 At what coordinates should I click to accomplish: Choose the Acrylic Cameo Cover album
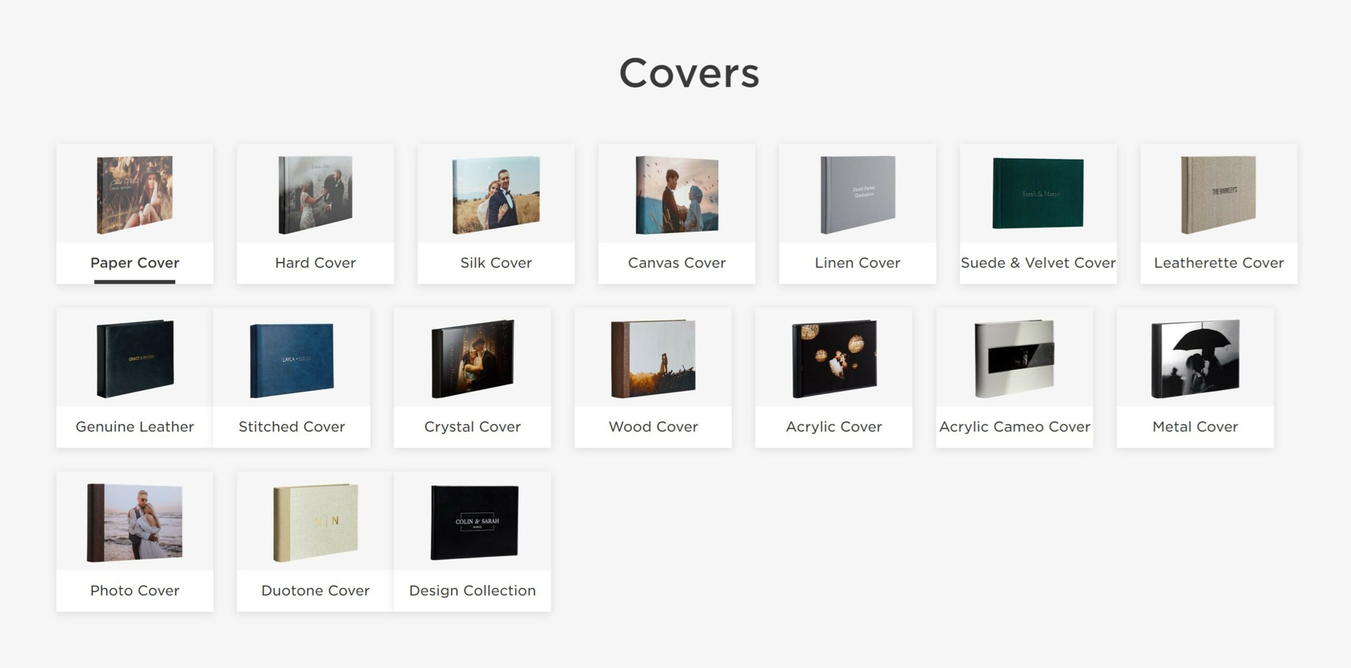tap(1014, 358)
